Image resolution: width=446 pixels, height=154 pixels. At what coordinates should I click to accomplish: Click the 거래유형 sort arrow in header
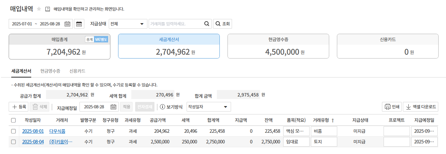333,120
